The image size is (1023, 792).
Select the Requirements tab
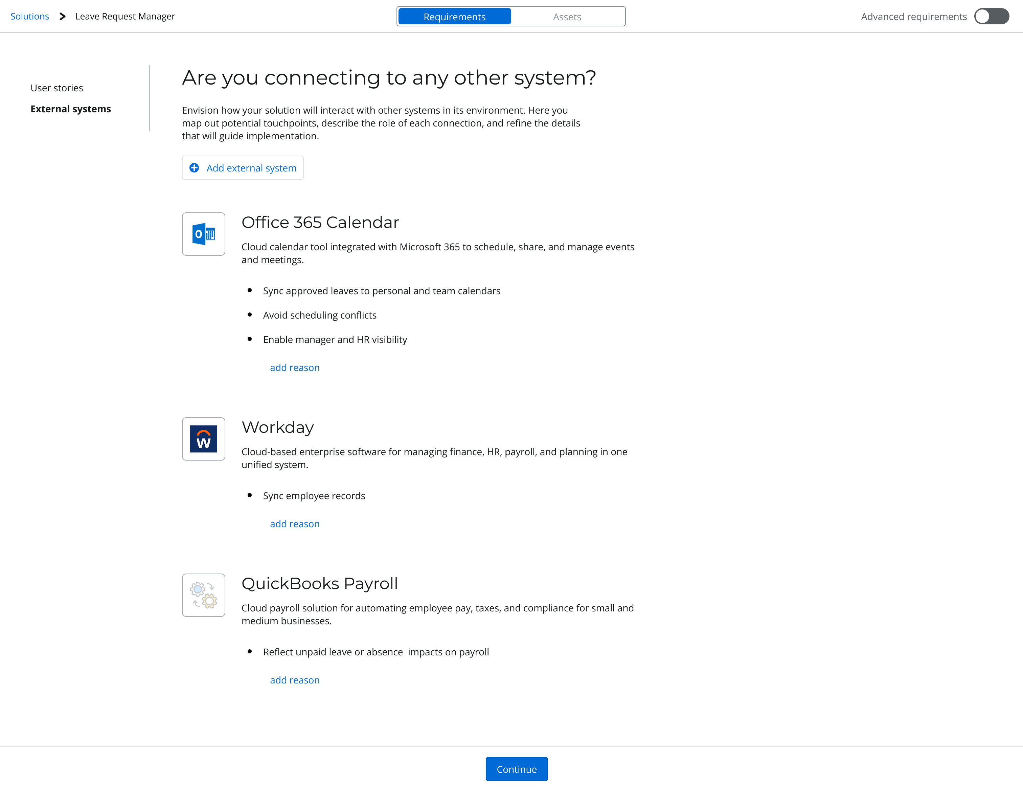click(x=454, y=17)
